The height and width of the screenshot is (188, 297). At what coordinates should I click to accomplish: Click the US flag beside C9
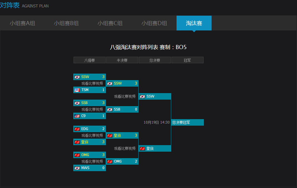[x=77, y=116]
